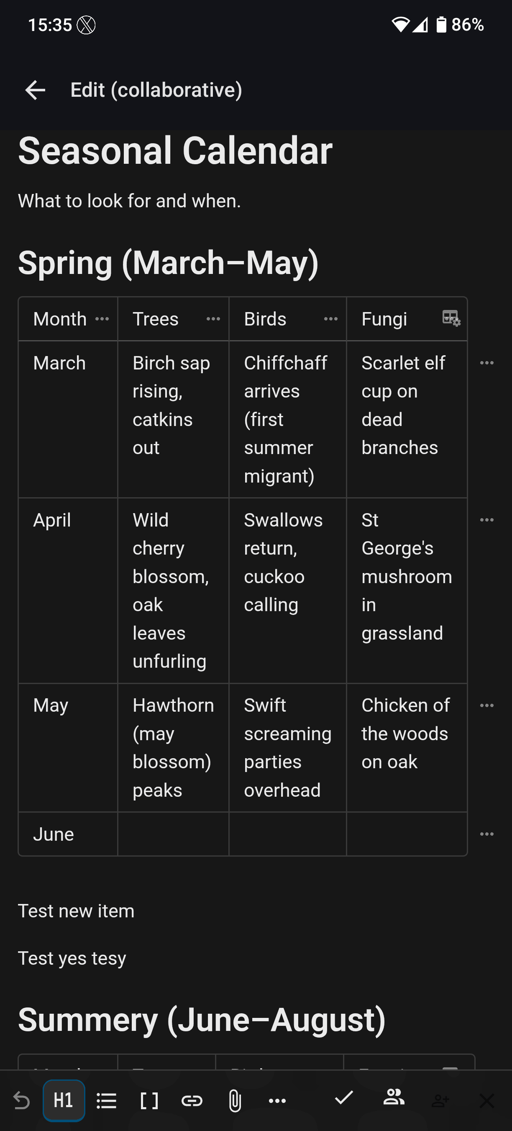Screen dimensions: 512x1131
Task: Place cursor in empty June Trees cell
Action: click(173, 834)
